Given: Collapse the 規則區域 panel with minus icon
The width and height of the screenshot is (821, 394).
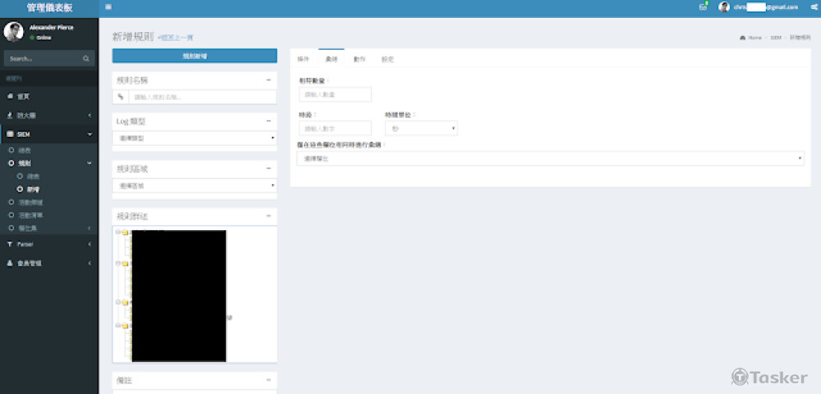Looking at the screenshot, I should pyautogui.click(x=268, y=168).
